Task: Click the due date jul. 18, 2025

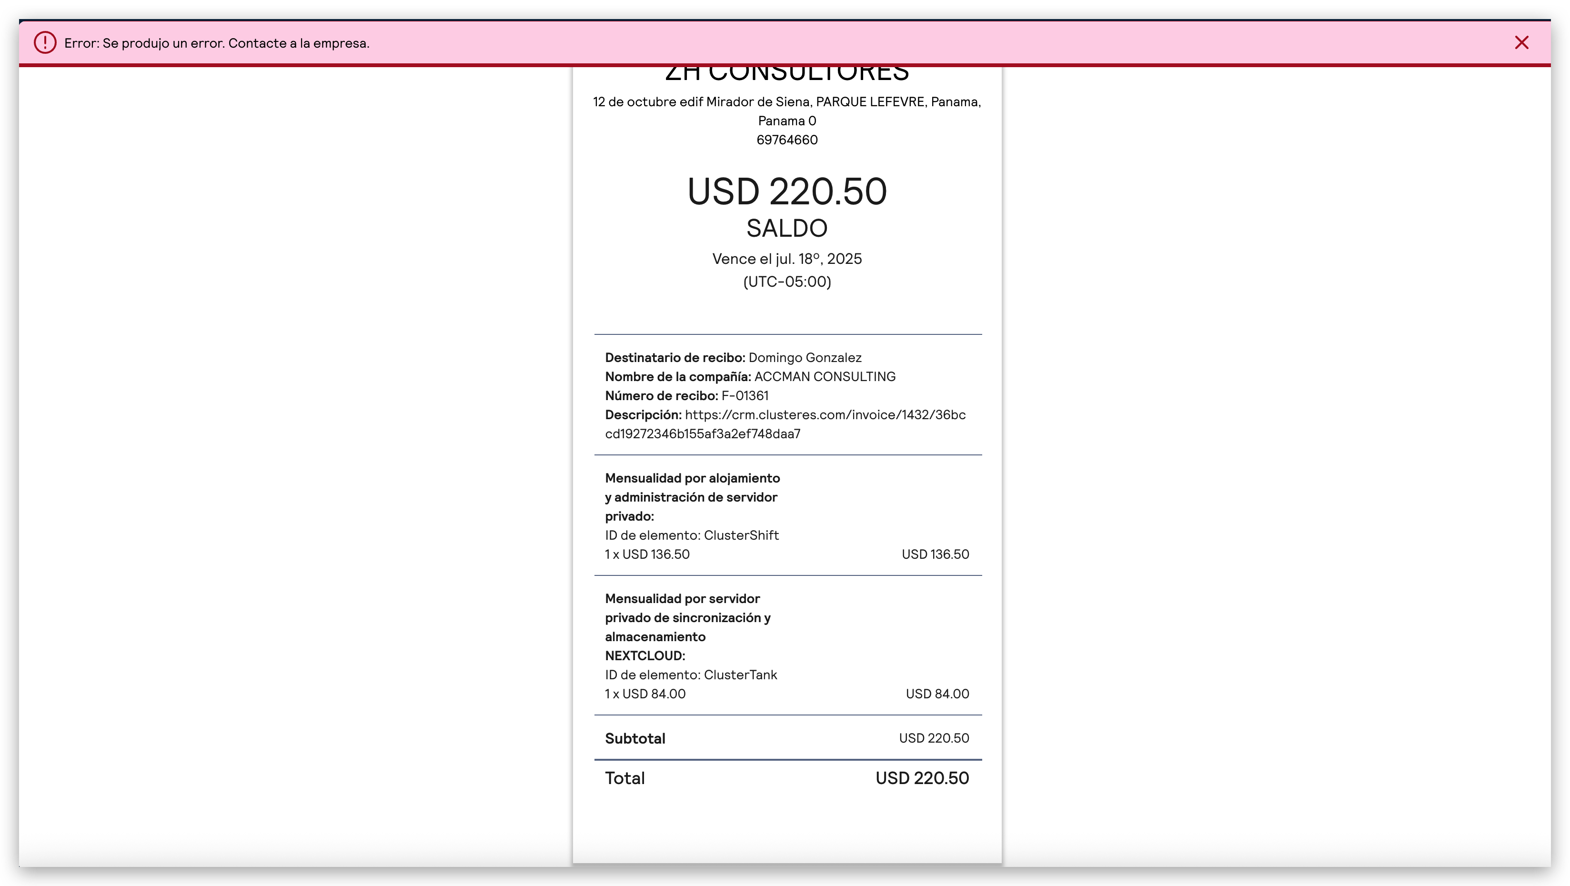Action: pos(787,259)
